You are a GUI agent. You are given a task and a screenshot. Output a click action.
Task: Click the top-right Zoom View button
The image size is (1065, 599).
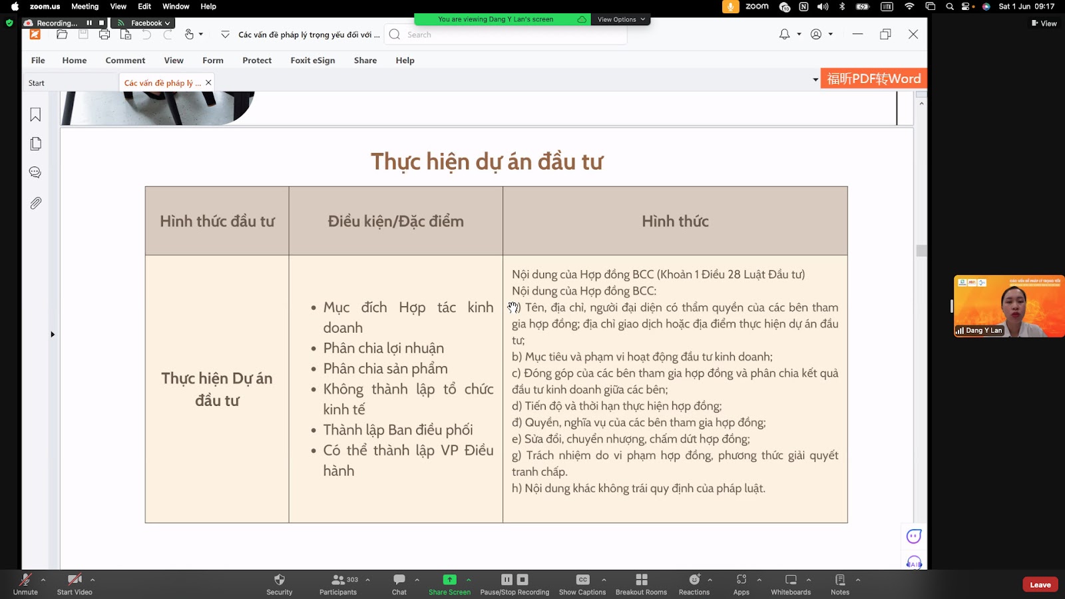1044,23
